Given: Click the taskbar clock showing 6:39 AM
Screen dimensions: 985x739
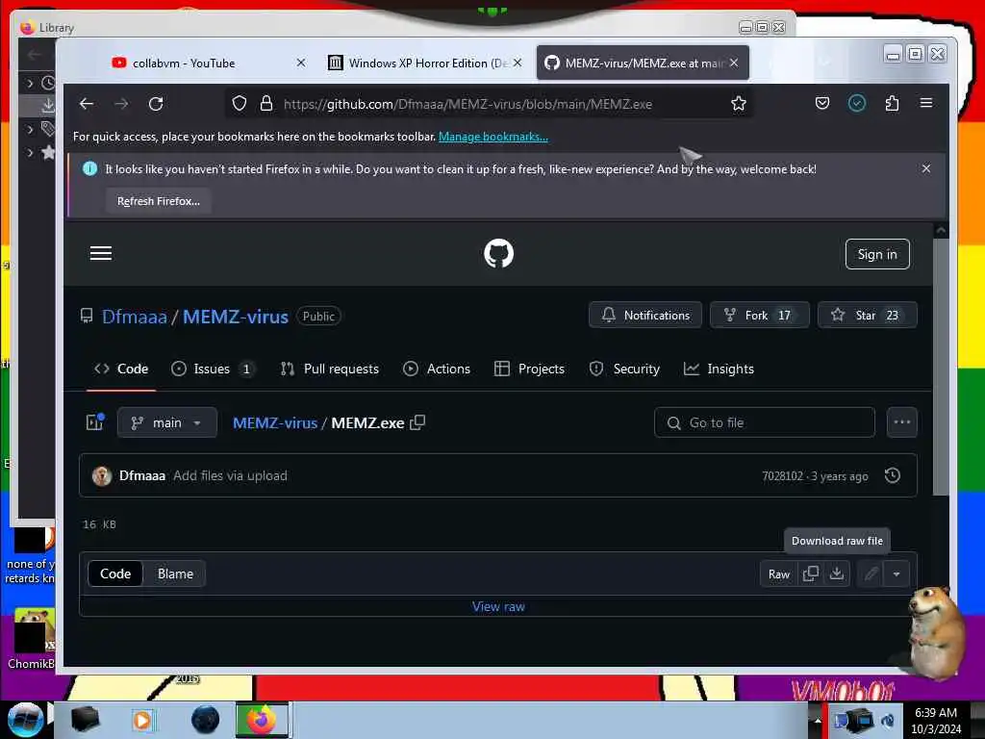Looking at the screenshot, I should point(935,720).
